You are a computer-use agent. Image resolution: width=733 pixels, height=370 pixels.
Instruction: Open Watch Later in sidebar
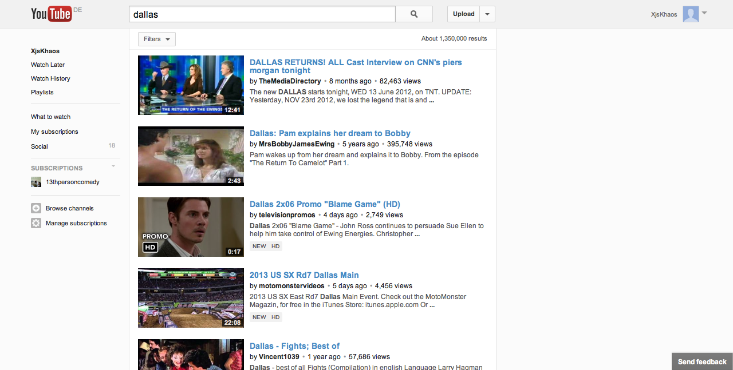(x=48, y=65)
